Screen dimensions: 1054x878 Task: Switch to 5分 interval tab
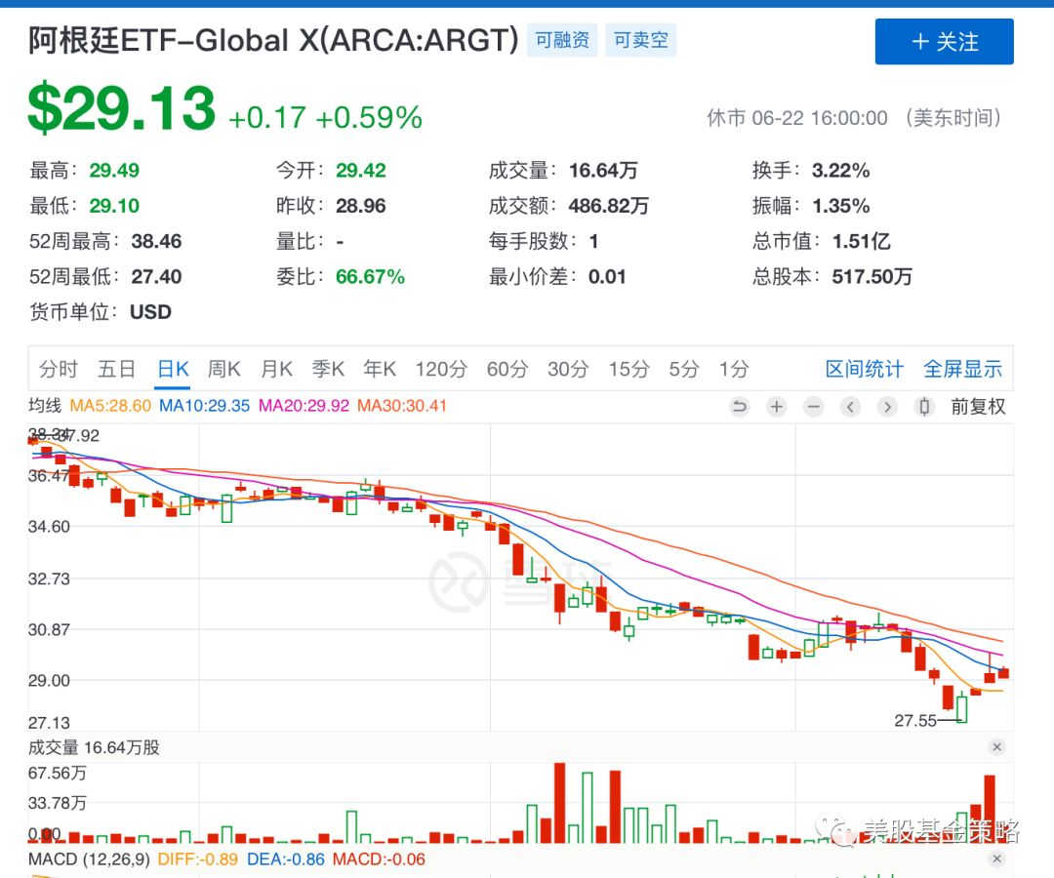[x=684, y=369]
